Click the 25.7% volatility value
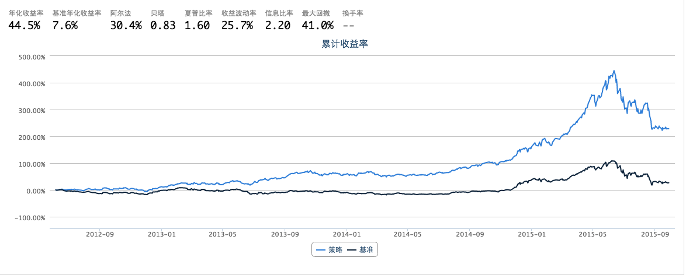This screenshot has height=275, width=686. pos(237,25)
